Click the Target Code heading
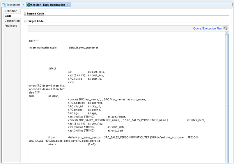234x164 pixels. [x=35, y=21]
